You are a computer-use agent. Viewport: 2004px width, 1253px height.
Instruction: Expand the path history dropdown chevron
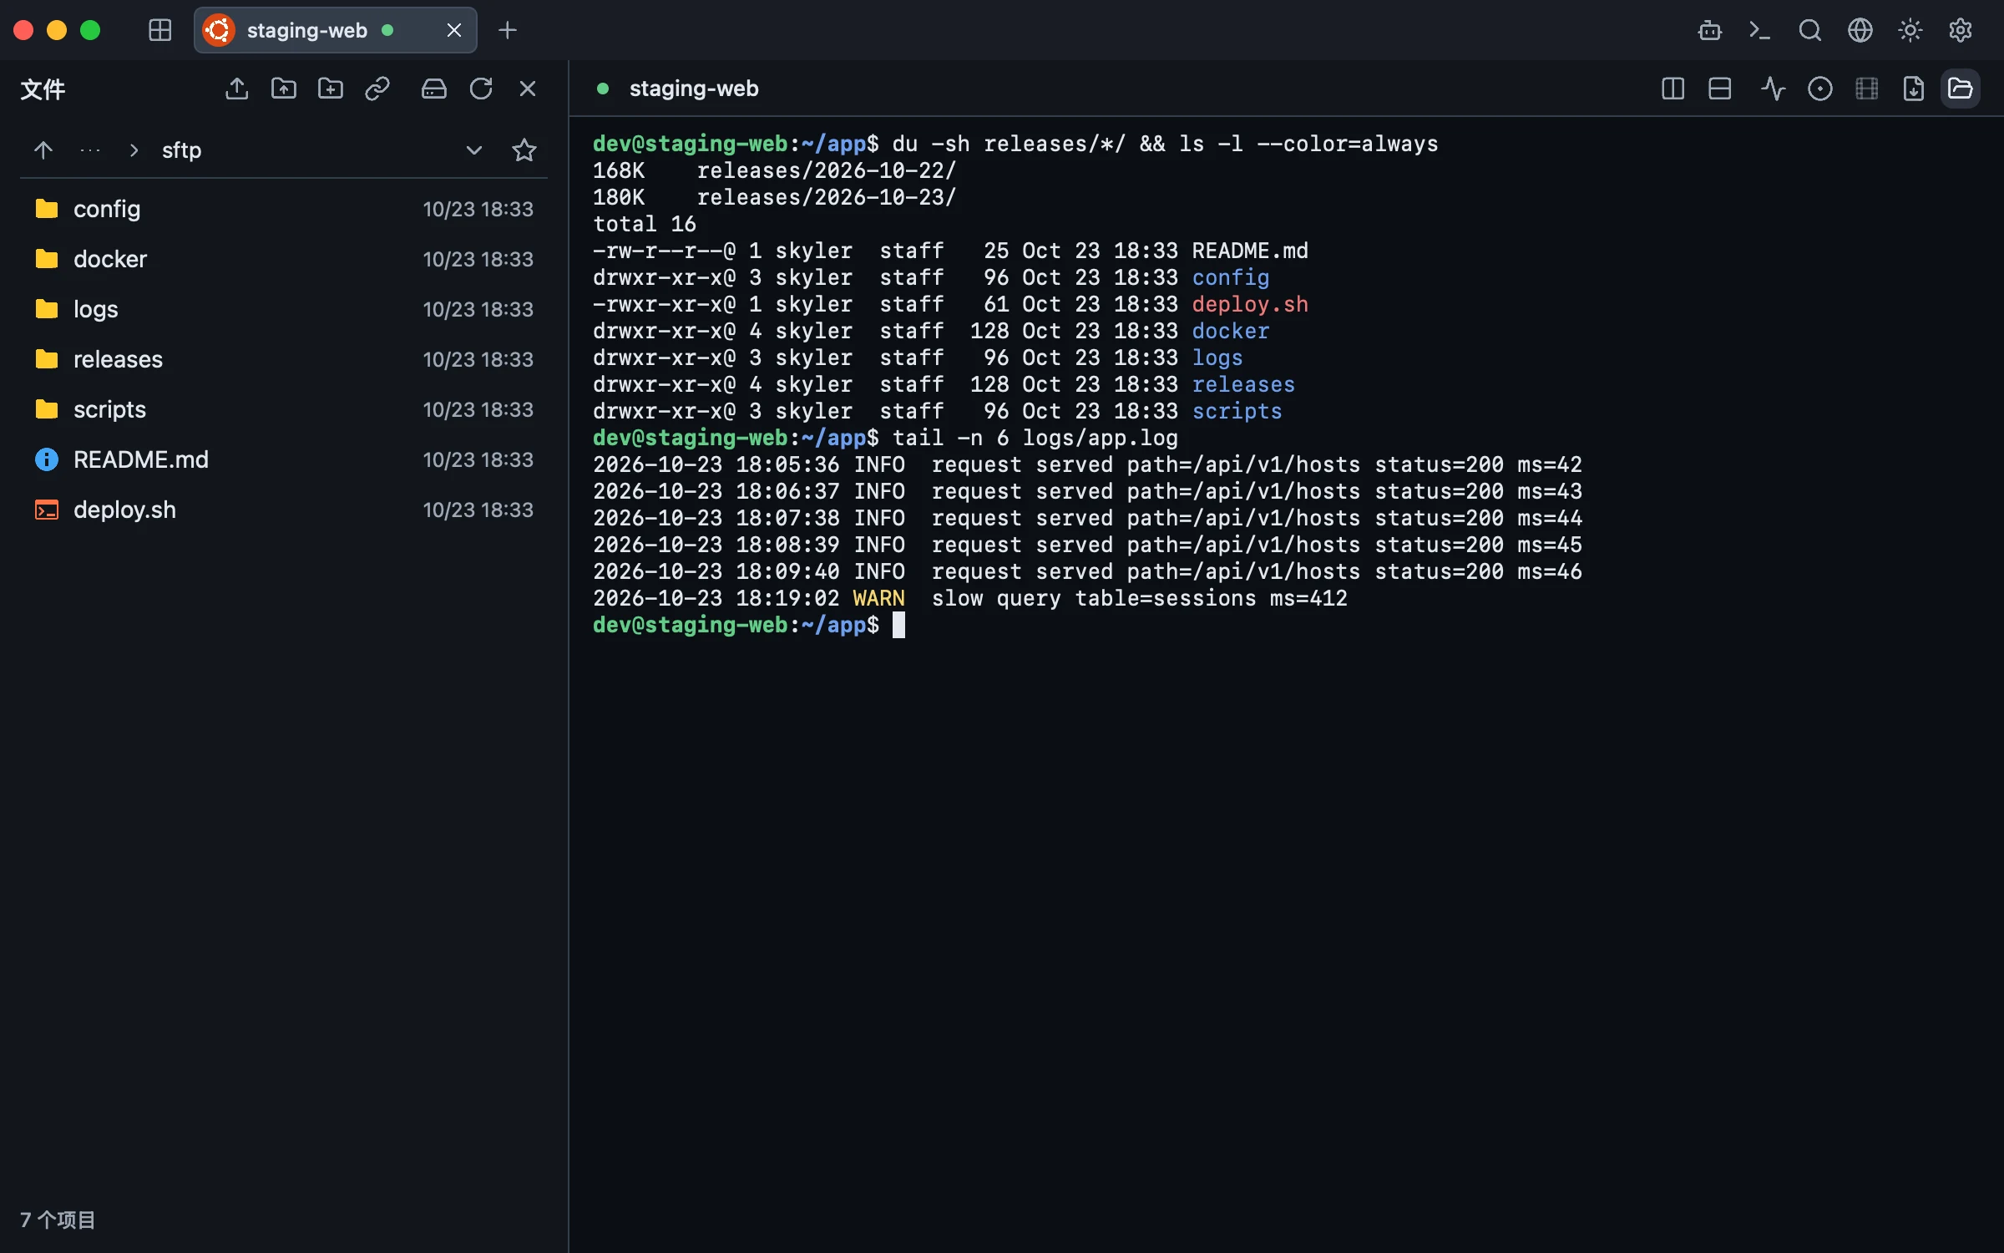tap(473, 150)
